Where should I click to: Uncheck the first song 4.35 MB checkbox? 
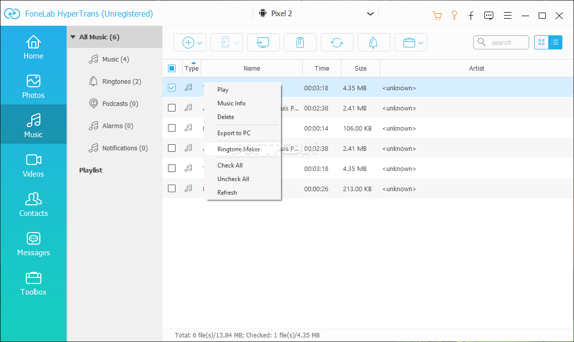point(171,87)
